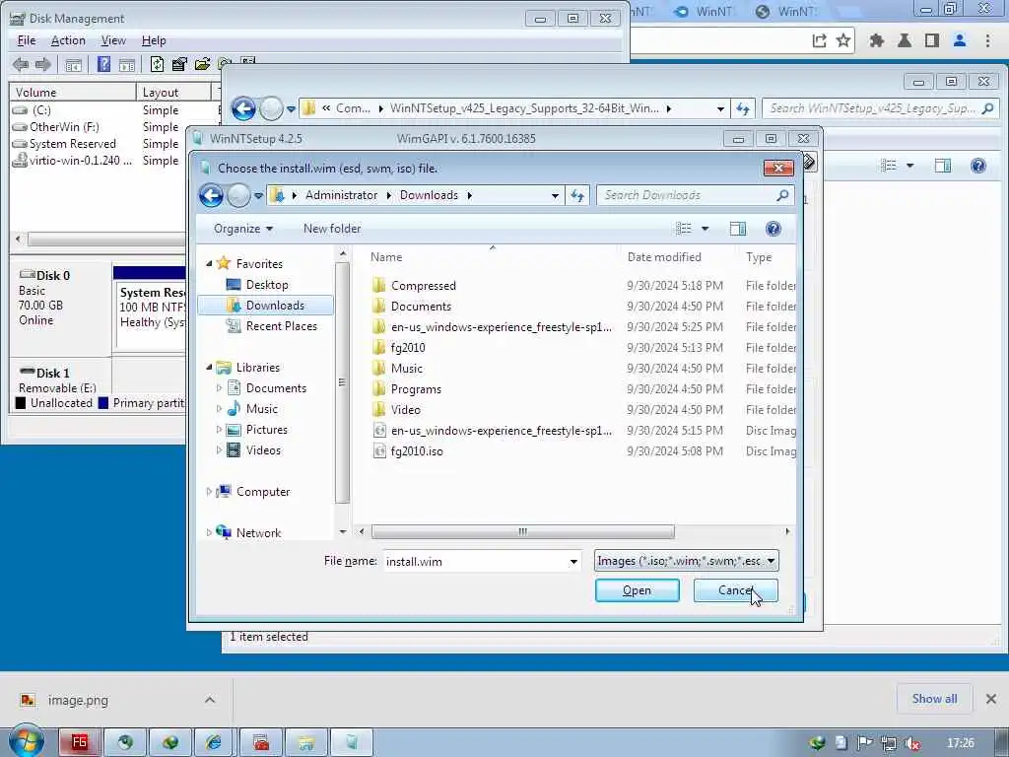This screenshot has height=757, width=1009.
Task: Open Action menu in Disk Management
Action: click(68, 40)
